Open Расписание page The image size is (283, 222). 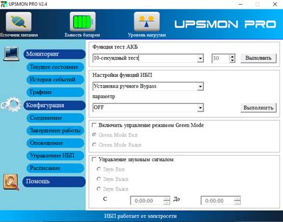coord(55,168)
